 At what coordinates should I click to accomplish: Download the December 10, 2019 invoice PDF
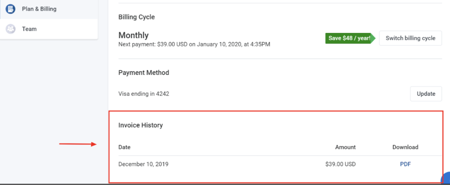(x=405, y=164)
